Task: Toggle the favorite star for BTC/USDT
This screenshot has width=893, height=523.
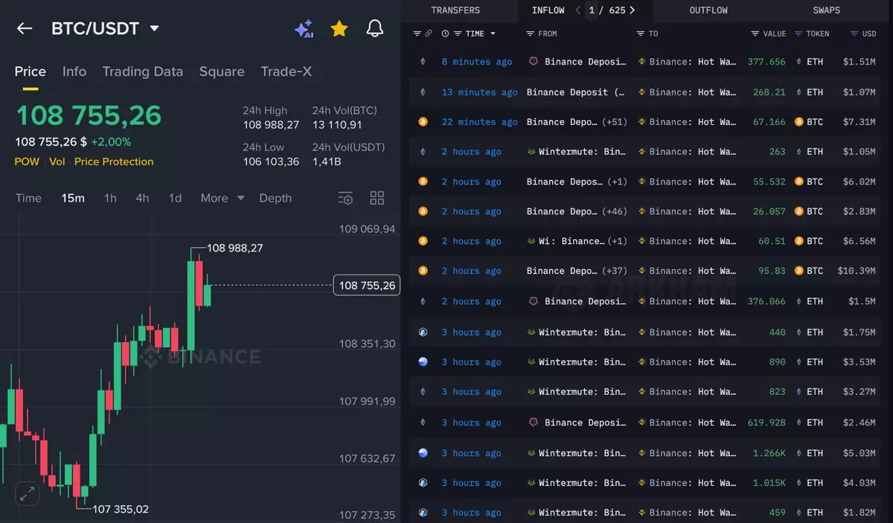Action: (x=339, y=29)
